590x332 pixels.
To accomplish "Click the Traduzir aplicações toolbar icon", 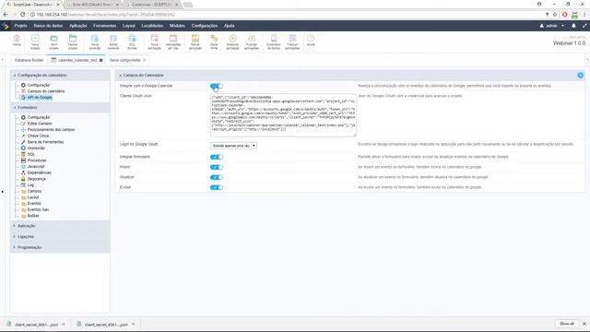I will click(292, 41).
